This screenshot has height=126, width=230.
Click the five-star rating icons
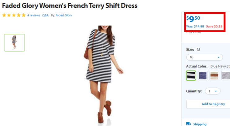pyautogui.click(x=14, y=15)
